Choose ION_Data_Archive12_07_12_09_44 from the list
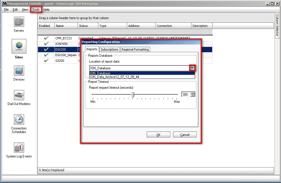Screen dimensions: 281x183 point(142,77)
